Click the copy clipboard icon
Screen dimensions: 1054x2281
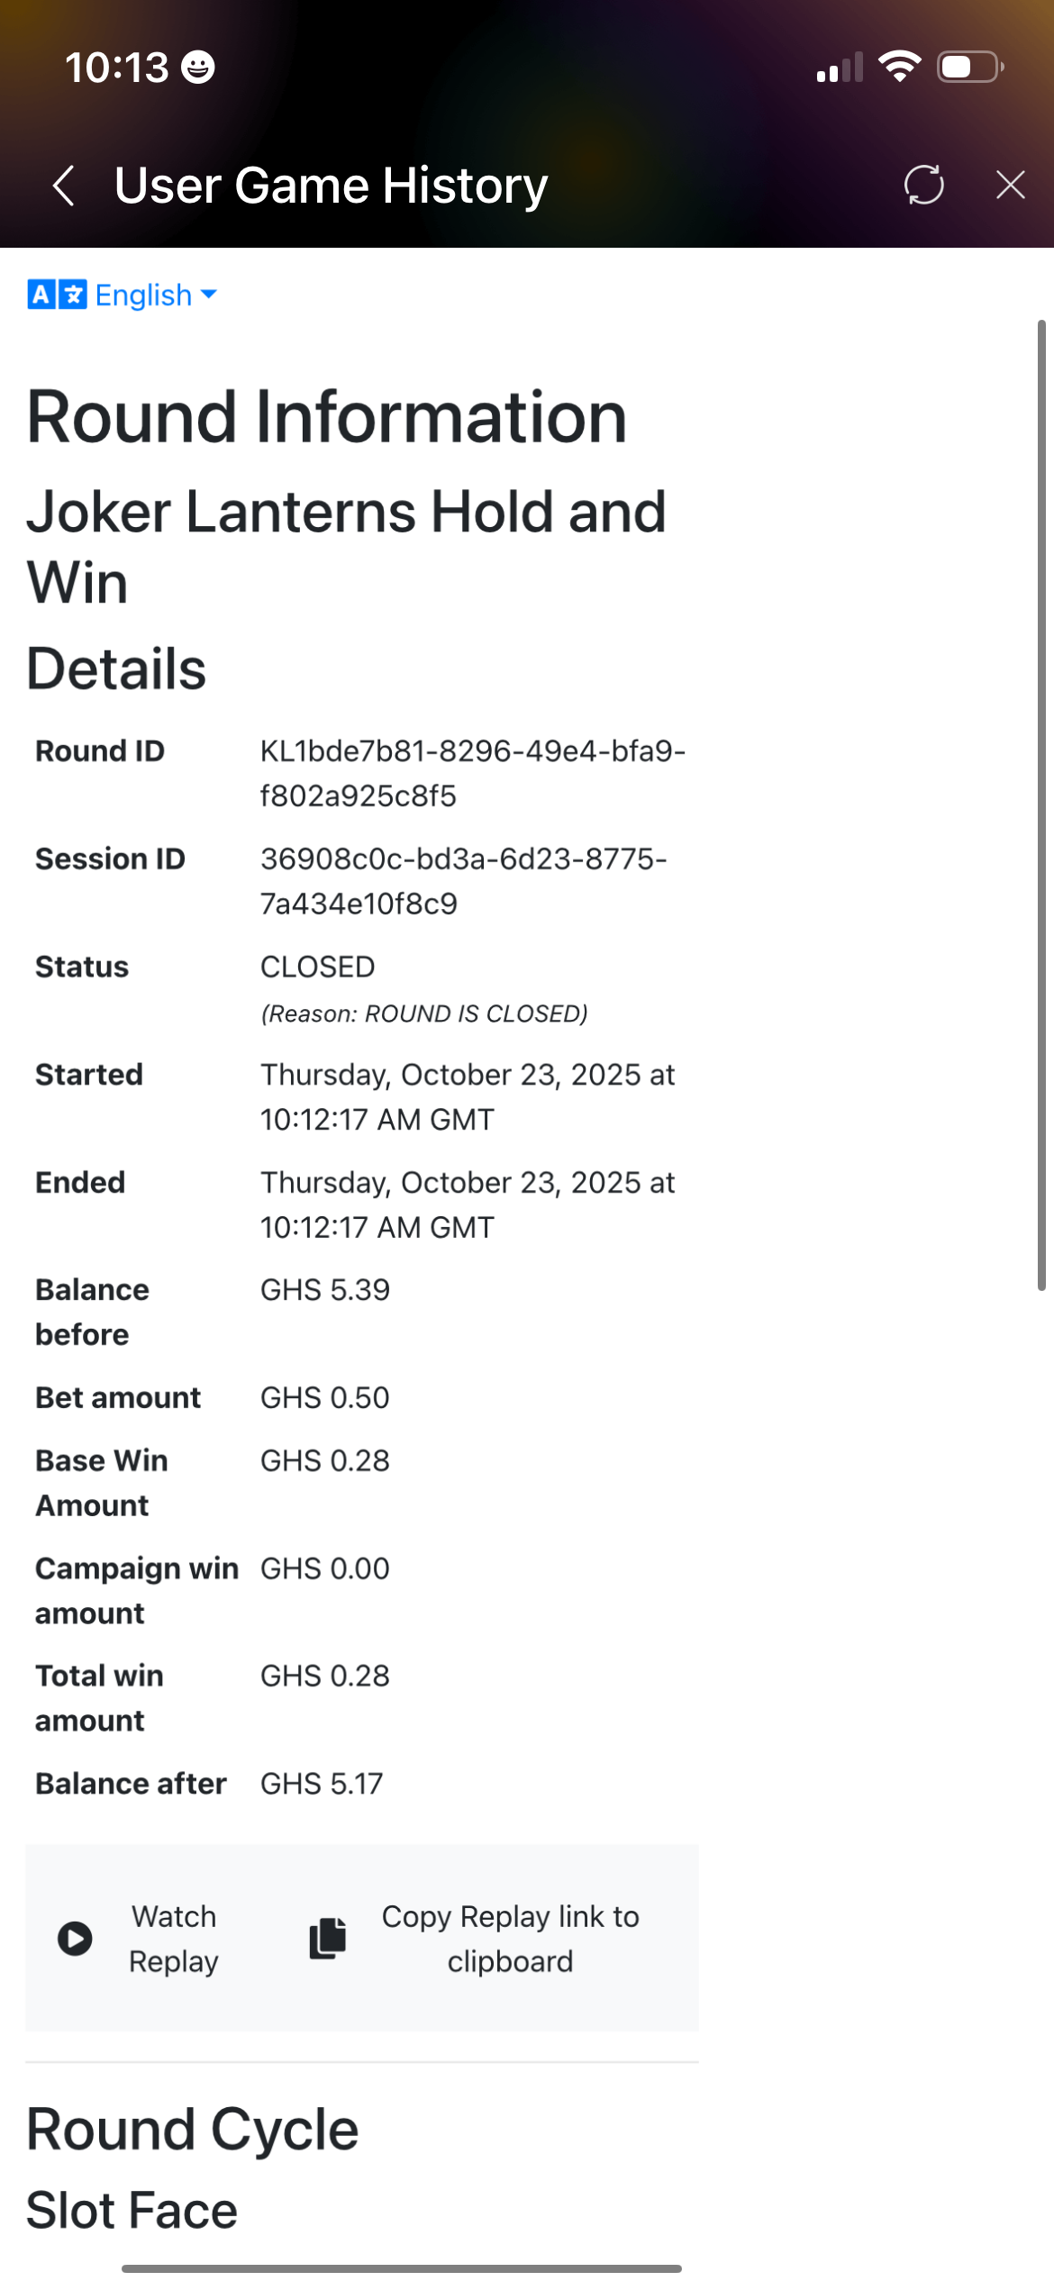coord(328,1938)
